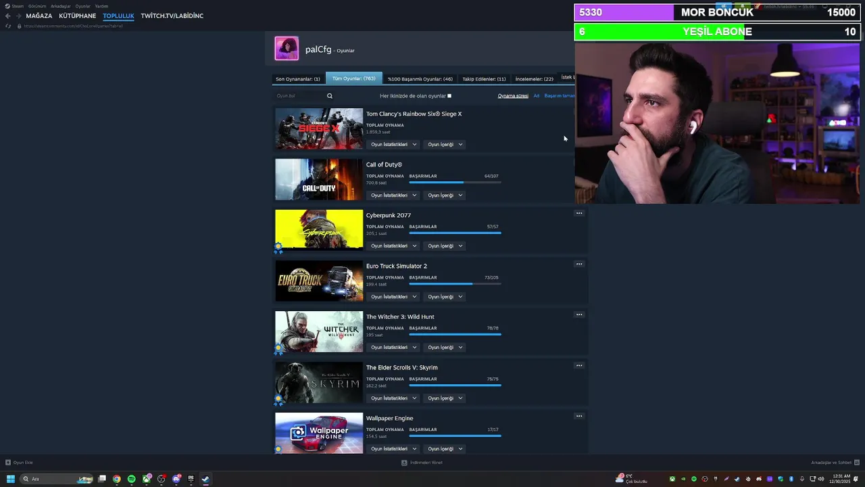Expand Oyun İçeriği for Euro Truck Simulator 2

pos(445,296)
